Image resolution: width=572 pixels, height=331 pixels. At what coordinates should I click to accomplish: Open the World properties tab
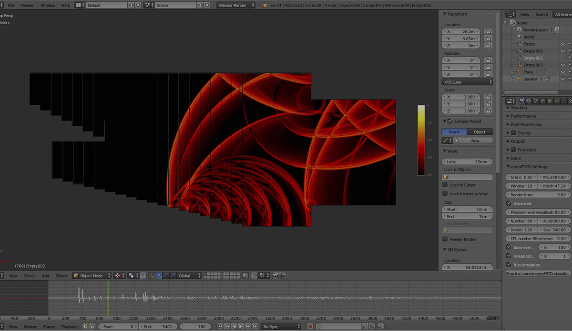coord(543,101)
